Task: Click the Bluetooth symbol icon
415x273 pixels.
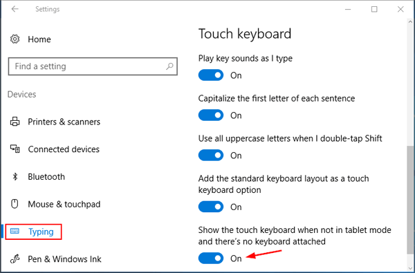Action: click(15, 176)
